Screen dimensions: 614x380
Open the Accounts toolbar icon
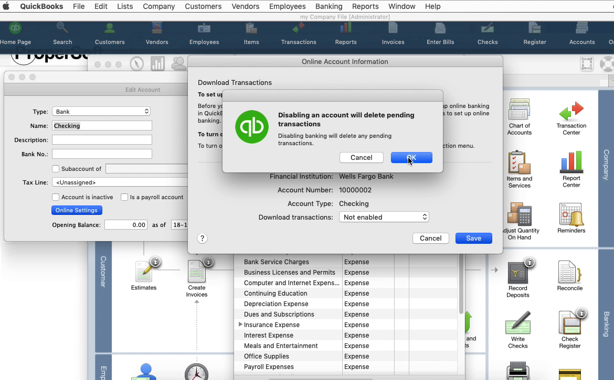[x=582, y=34]
